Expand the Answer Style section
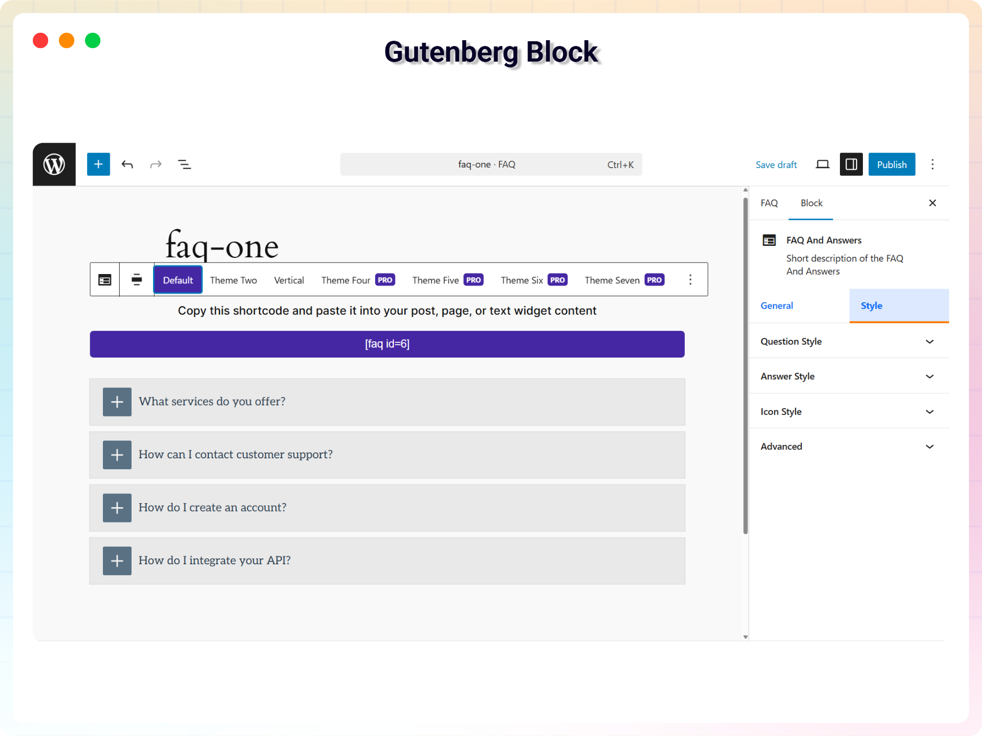The image size is (982, 736). 848,376
